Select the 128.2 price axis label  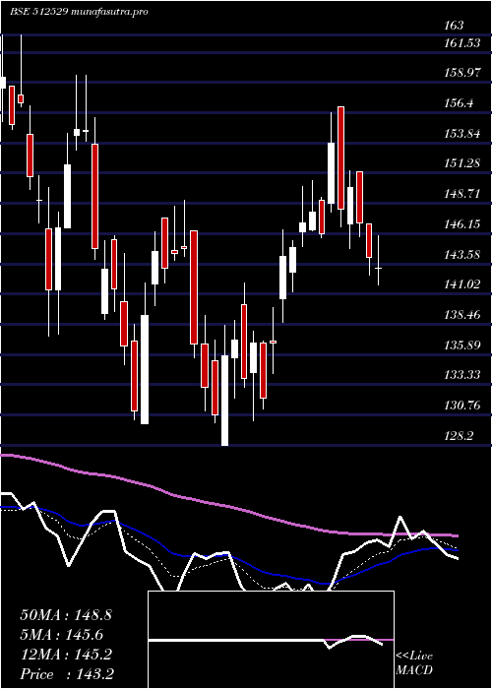point(459,435)
